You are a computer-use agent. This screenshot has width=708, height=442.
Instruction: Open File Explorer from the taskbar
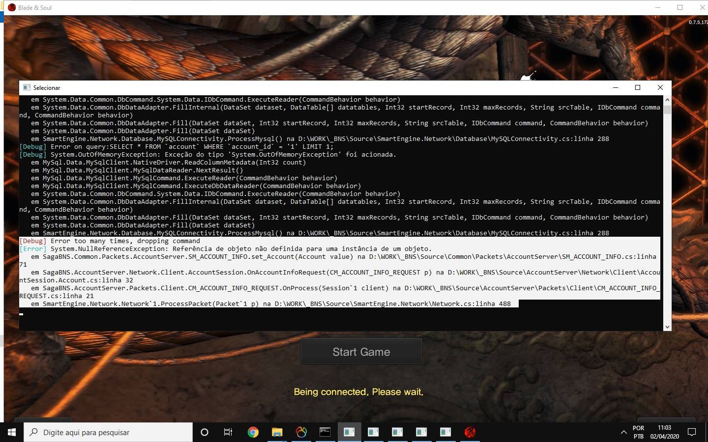click(277, 432)
